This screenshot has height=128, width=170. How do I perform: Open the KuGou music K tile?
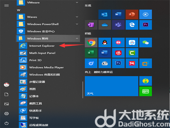pos(145,14)
